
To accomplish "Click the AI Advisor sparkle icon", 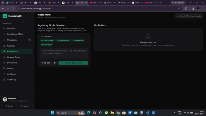I will [x=4, y=74].
